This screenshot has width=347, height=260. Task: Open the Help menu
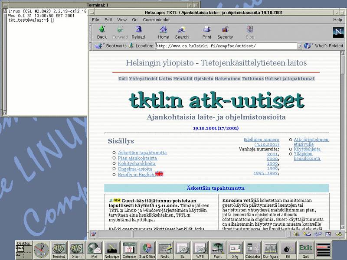coord(337,19)
